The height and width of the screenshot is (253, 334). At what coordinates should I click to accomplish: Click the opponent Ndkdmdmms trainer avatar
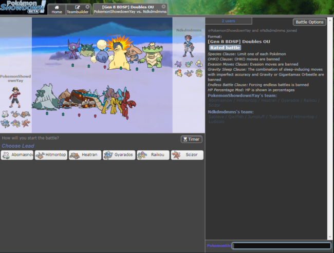click(x=188, y=46)
